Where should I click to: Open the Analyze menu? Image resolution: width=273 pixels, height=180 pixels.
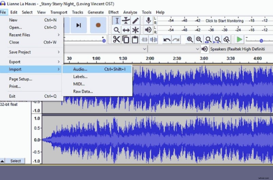[x=130, y=12]
